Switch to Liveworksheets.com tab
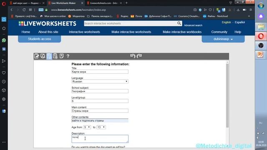267x150 pixels. [104, 3]
